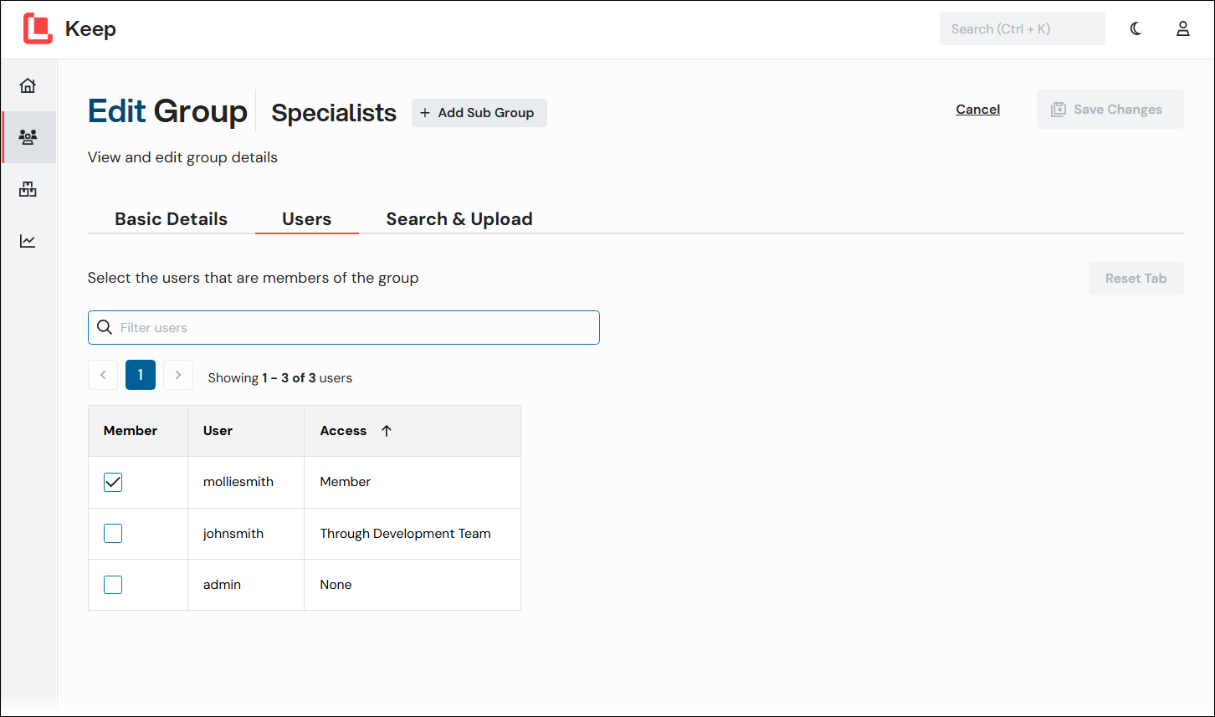Check membership box for admin
This screenshot has height=717, width=1215.
[x=113, y=584]
